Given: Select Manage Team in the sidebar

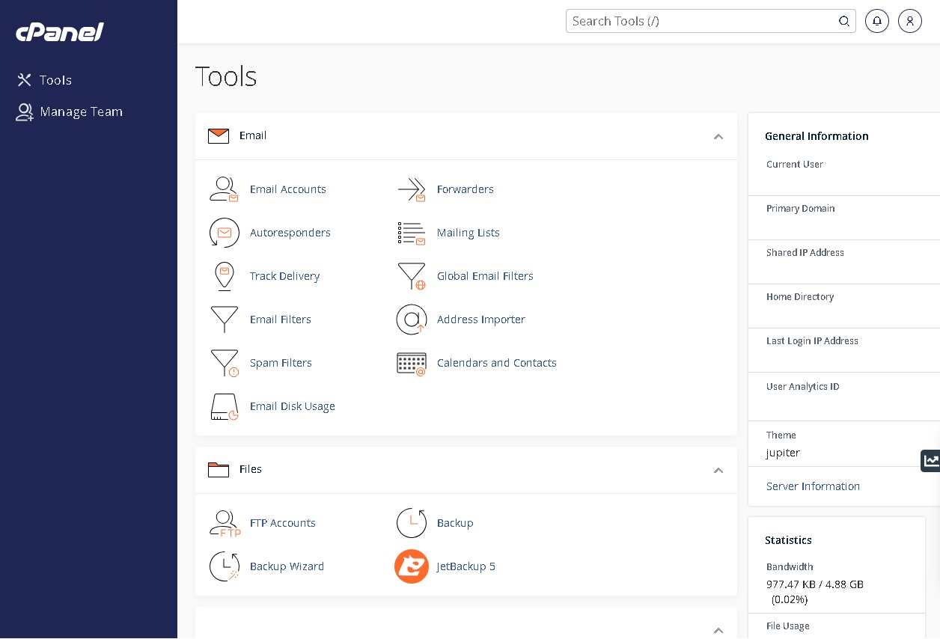Looking at the screenshot, I should point(81,111).
